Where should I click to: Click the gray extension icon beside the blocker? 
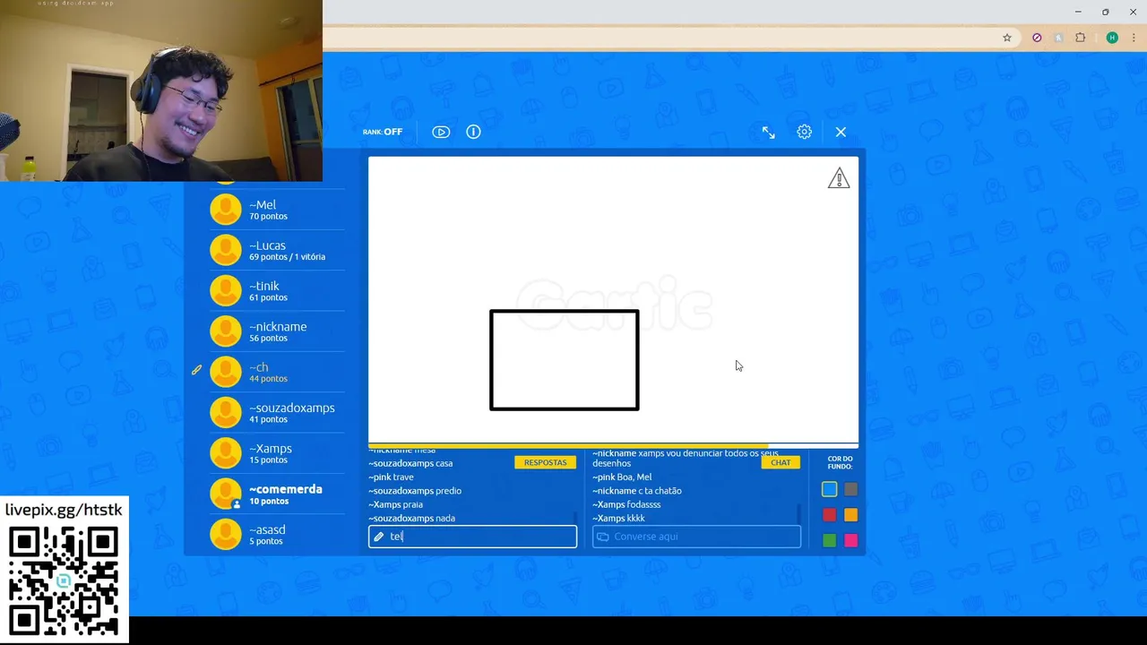pyautogui.click(x=1058, y=38)
